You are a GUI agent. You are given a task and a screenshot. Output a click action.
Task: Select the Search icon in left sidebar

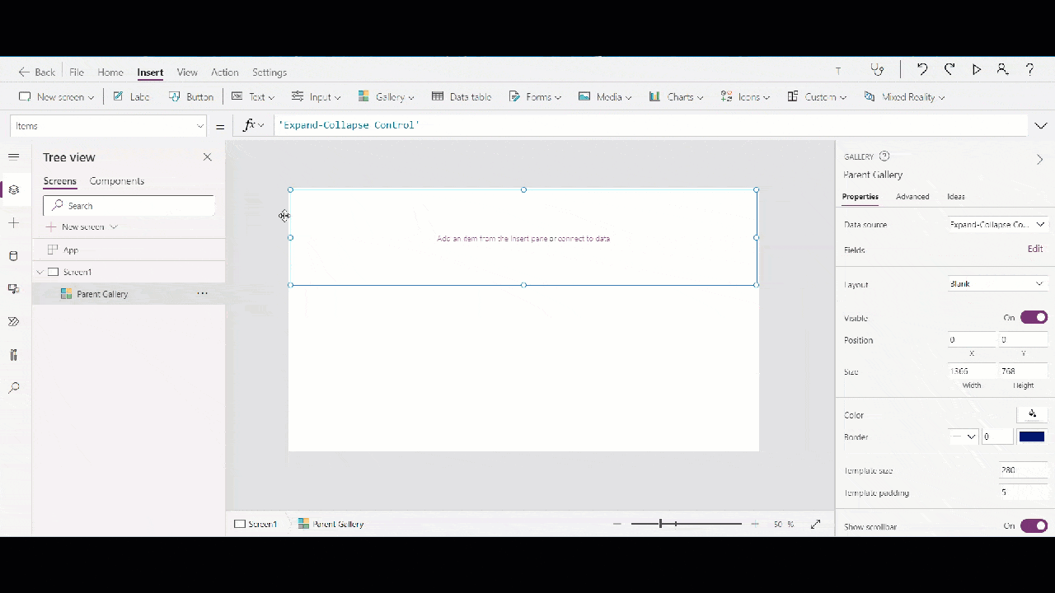(x=13, y=387)
